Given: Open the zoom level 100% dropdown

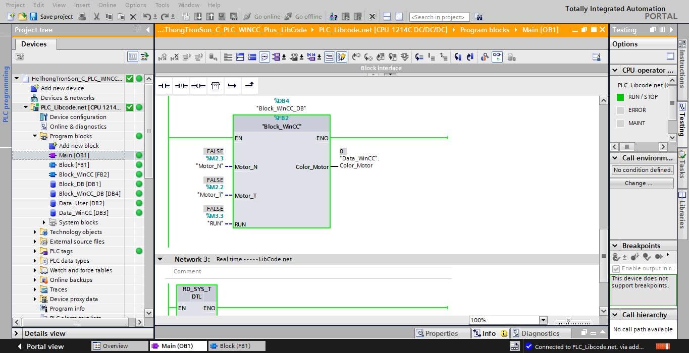Looking at the screenshot, I should coord(543,320).
